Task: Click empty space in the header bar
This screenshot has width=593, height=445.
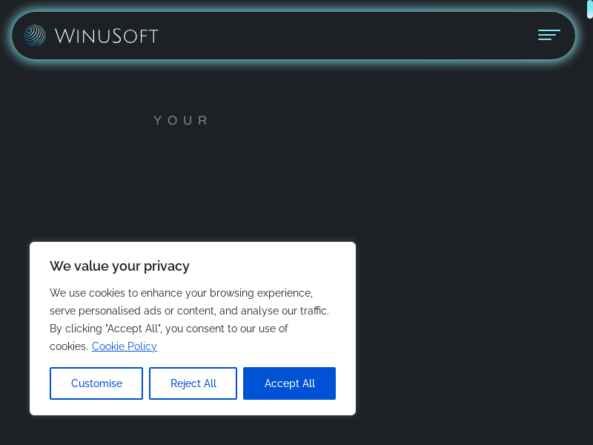Action: coord(348,36)
